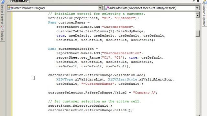The width and height of the screenshot is (207, 116).
Task: Click customerSelection.RefersToRange.Validation.Add( line
Action: pyautogui.click(x=97, y=75)
